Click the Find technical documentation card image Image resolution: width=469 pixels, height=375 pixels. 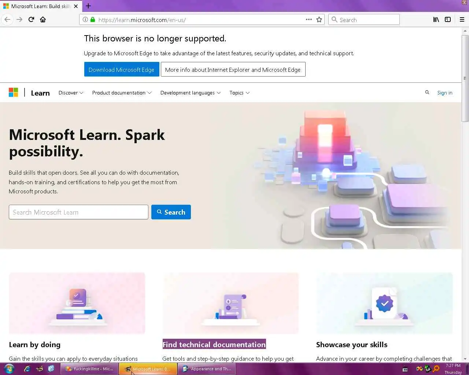coord(230,303)
